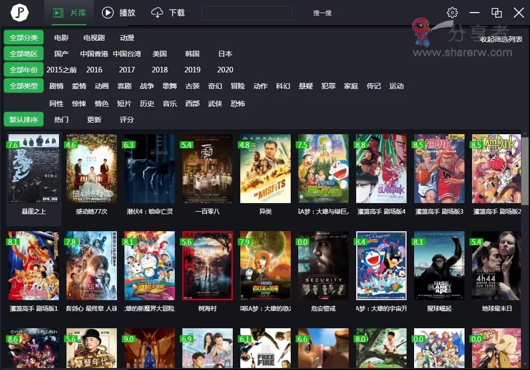Click inside the search input box
The height and width of the screenshot is (370, 530).
(x=247, y=13)
